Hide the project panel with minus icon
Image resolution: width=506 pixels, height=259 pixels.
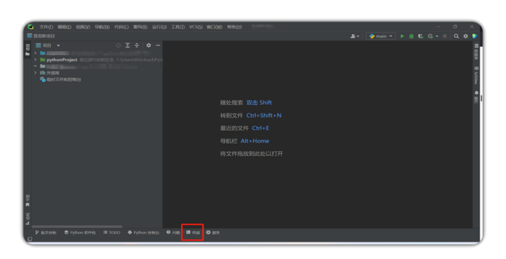[158, 45]
